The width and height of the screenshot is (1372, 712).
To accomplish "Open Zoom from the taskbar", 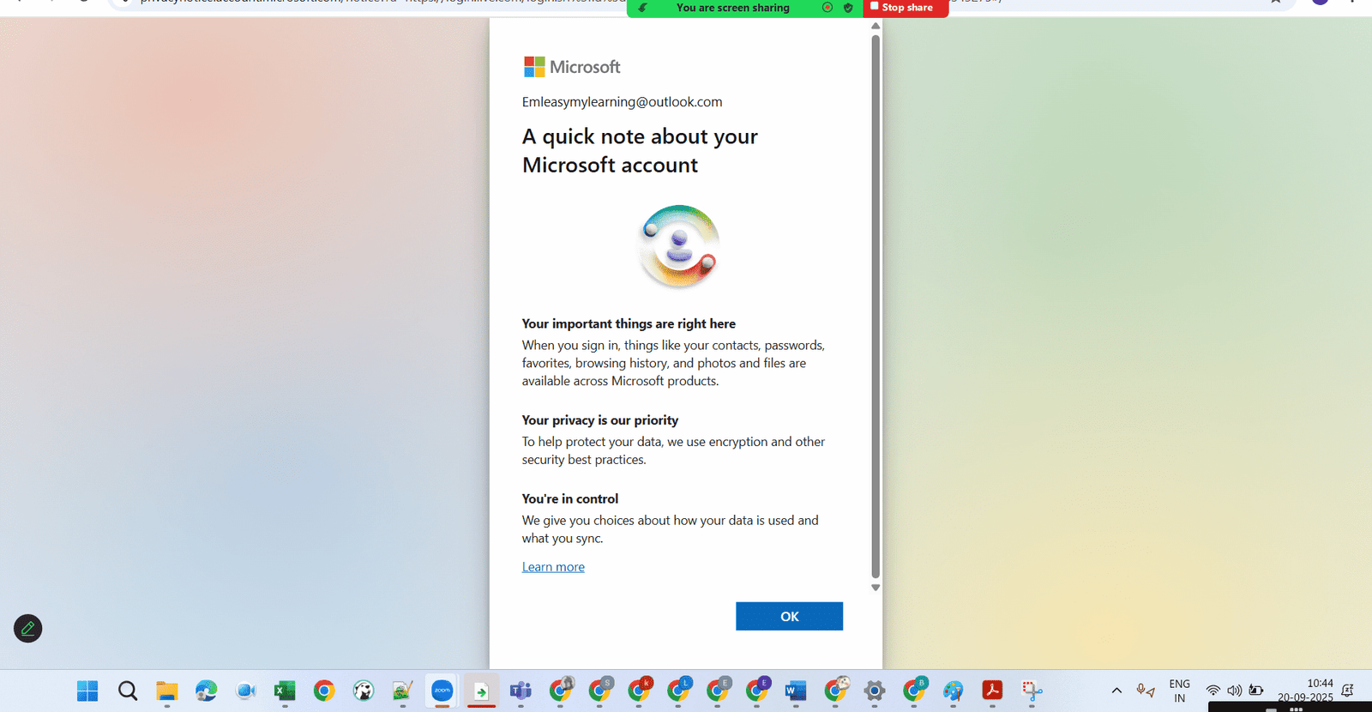I will click(442, 691).
